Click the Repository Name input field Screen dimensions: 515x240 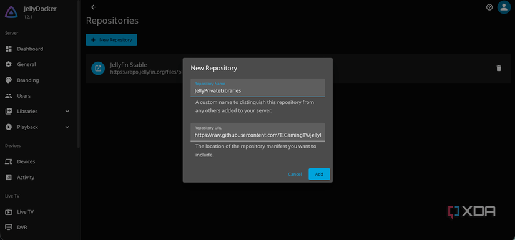[257, 87]
